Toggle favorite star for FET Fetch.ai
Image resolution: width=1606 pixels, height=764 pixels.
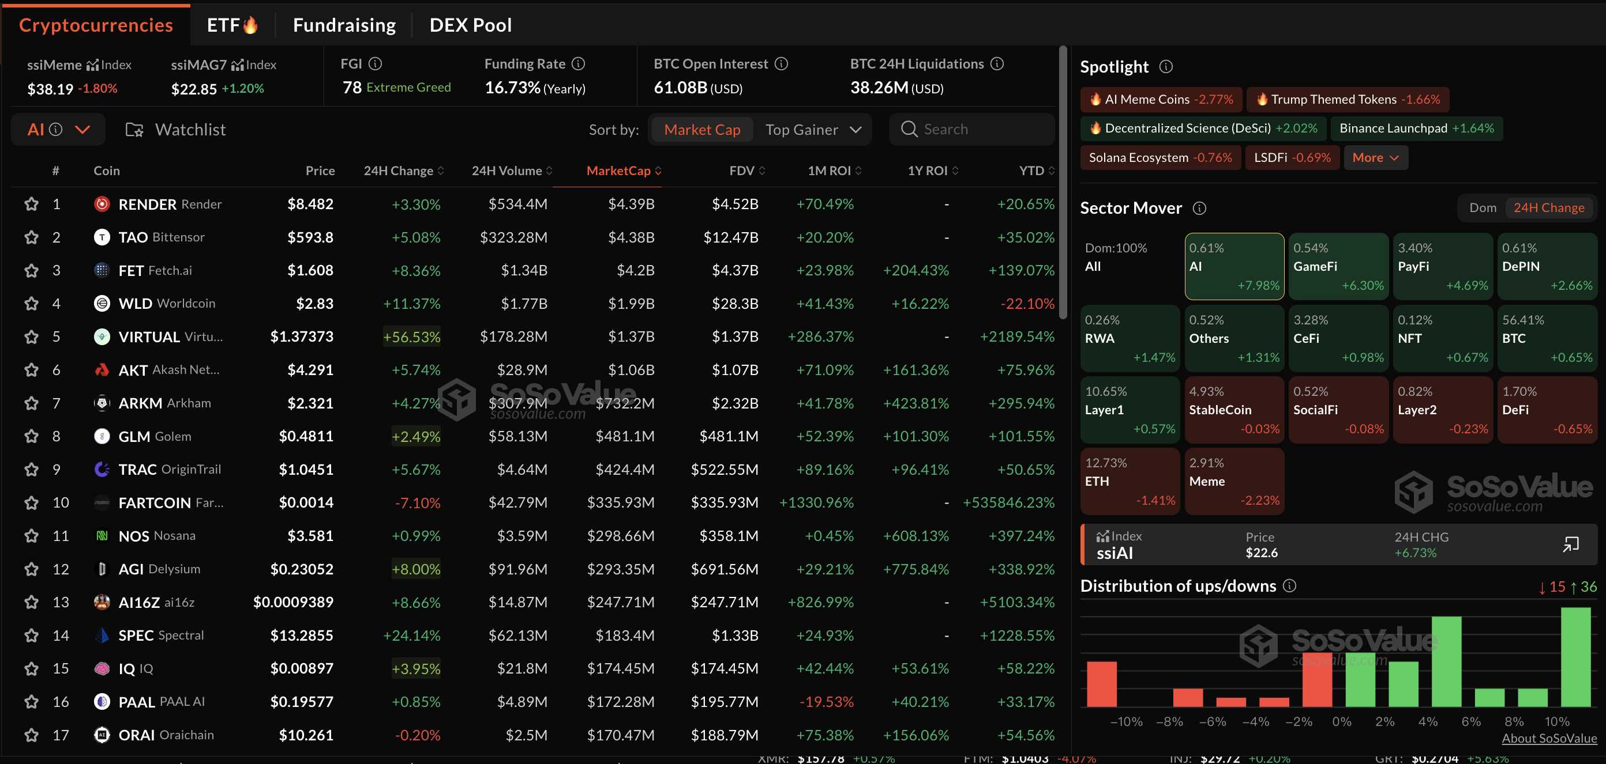[x=31, y=270]
